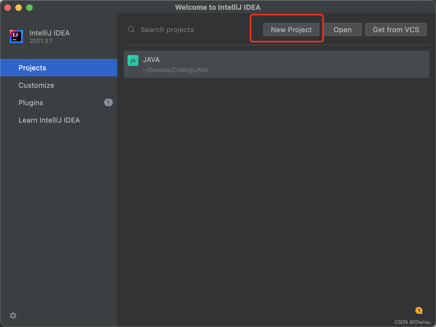436x327 pixels.
Task: Open the JAVA recent project
Action: click(276, 64)
